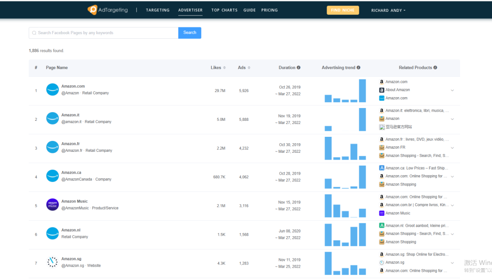Click the Amazon.com advertising trend bar chart
Image resolution: width=492 pixels, height=280 pixels.
coord(345,91)
